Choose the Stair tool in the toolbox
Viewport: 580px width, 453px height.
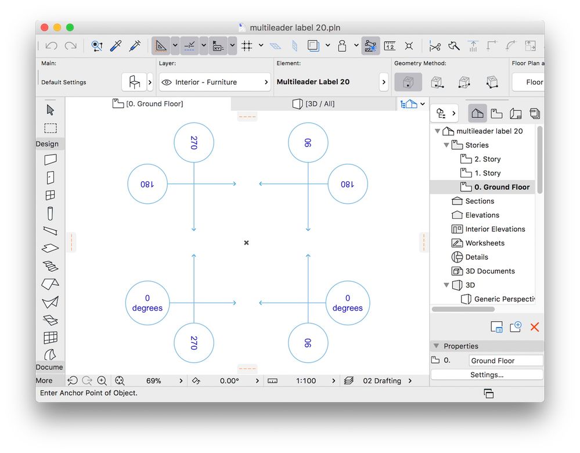(x=51, y=267)
